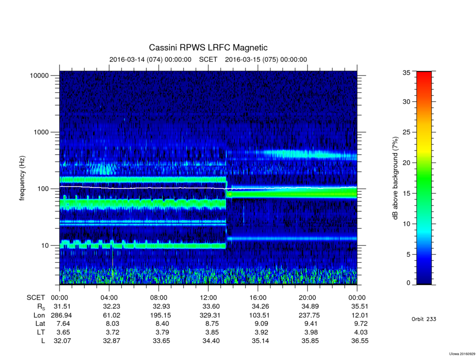Click the 15 value on the color scale
Viewport: 476px width, 356px height.
click(406, 193)
